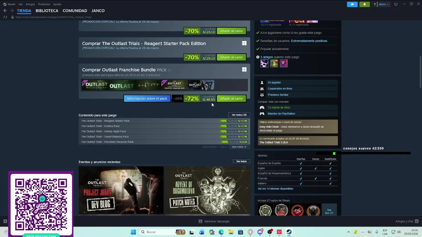Switch to BIBLIOTECA tab
Image resolution: width=422 pixels, height=237 pixels.
47,11
